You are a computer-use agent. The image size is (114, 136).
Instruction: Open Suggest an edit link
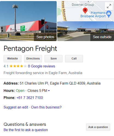tap(16, 107)
